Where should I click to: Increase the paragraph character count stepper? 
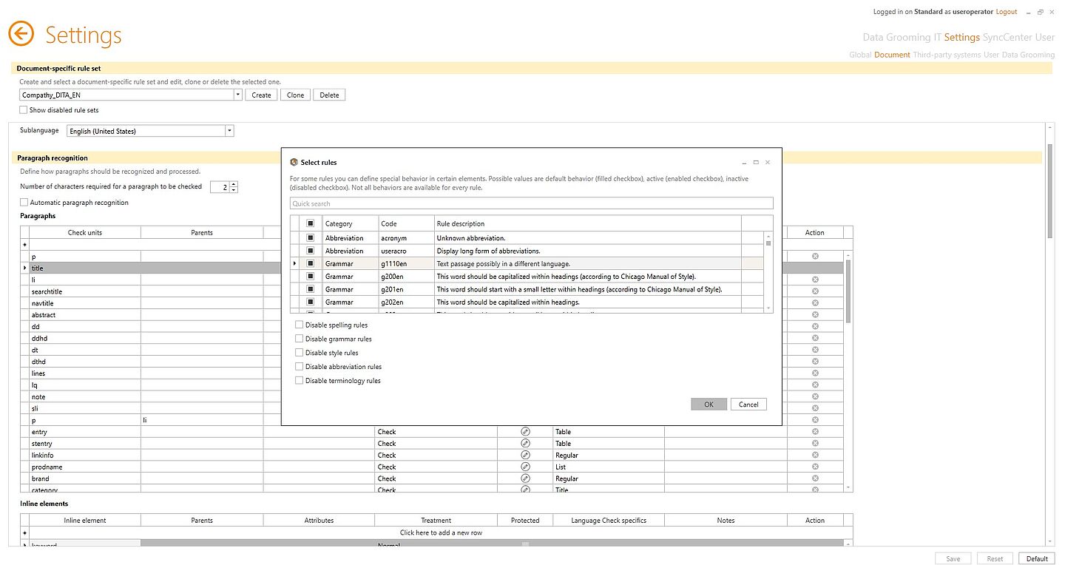[x=234, y=184]
